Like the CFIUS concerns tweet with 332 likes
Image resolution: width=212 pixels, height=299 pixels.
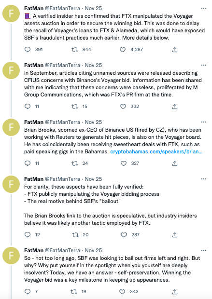click(123, 107)
